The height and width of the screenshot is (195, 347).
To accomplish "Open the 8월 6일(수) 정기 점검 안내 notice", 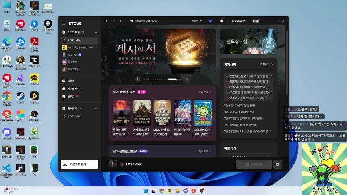I will pos(240,106).
